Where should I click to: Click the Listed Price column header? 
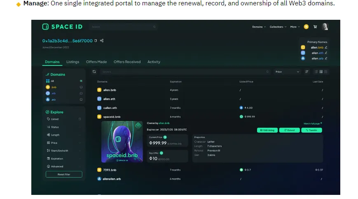tap(246, 82)
